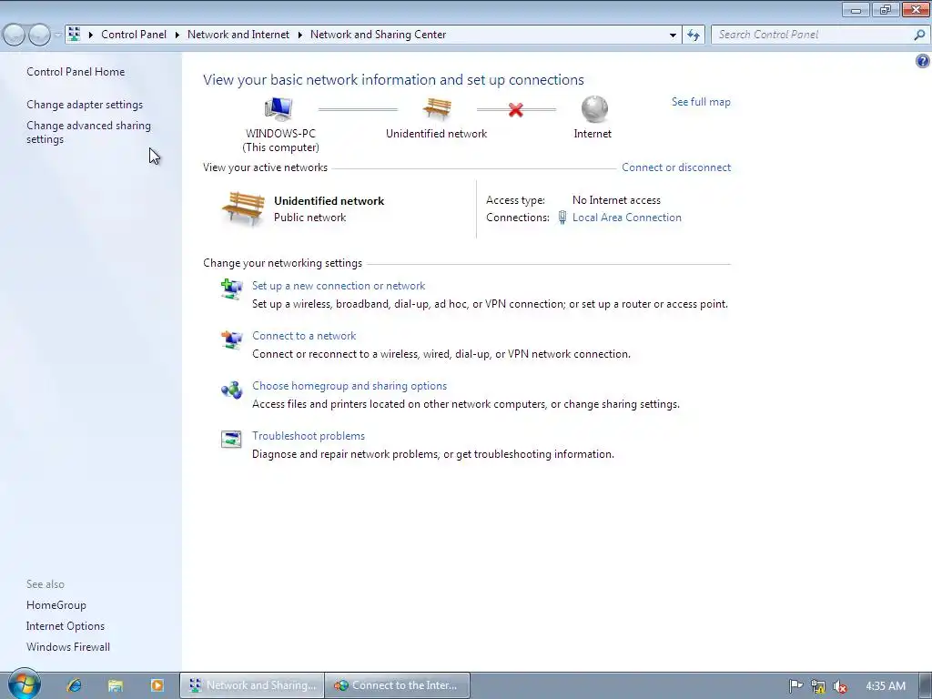The image size is (932, 699).
Task: Open HomeGroup under See also
Action: coord(56,605)
